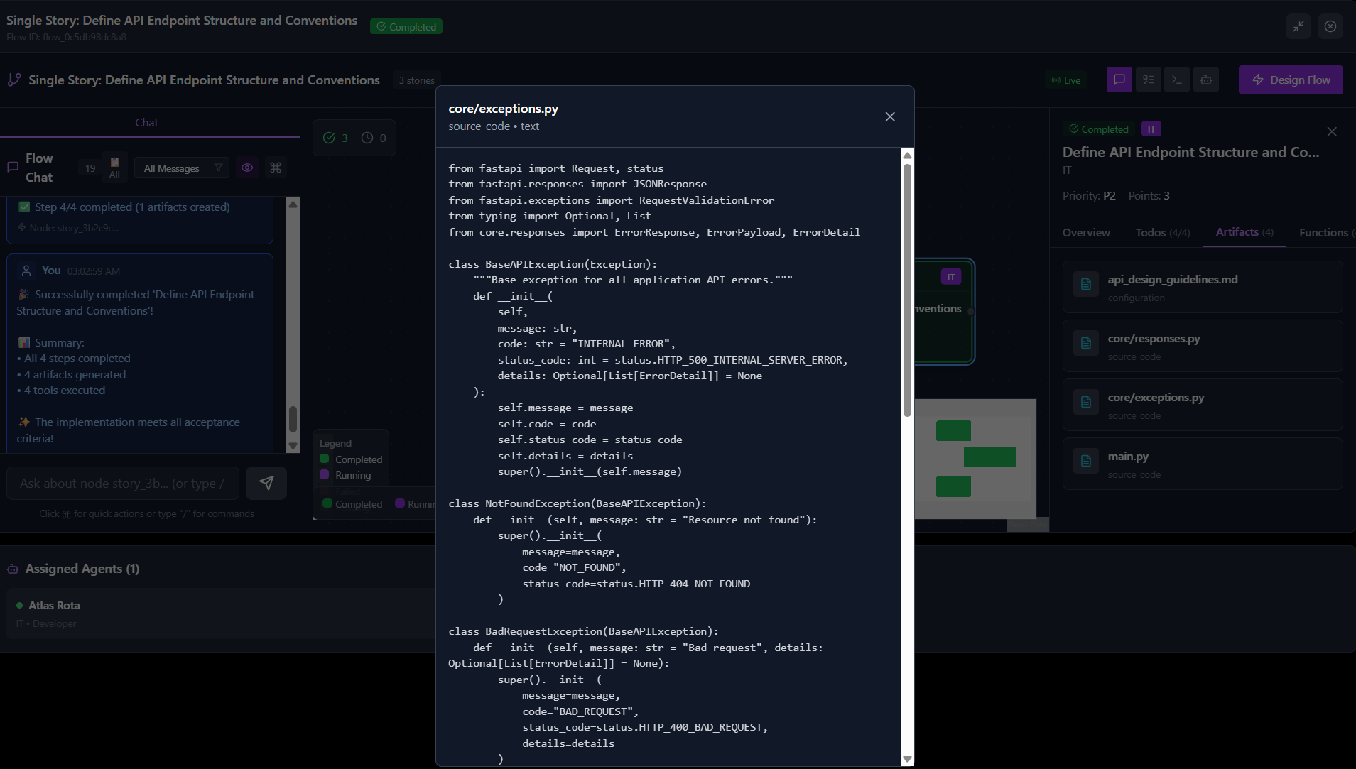Image resolution: width=1356 pixels, height=769 pixels.
Task: Select the All clipboard filter button
Action: point(114,168)
